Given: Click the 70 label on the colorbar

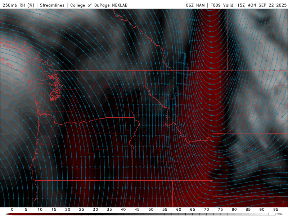Looking at the screenshot, I should pos(206,210).
